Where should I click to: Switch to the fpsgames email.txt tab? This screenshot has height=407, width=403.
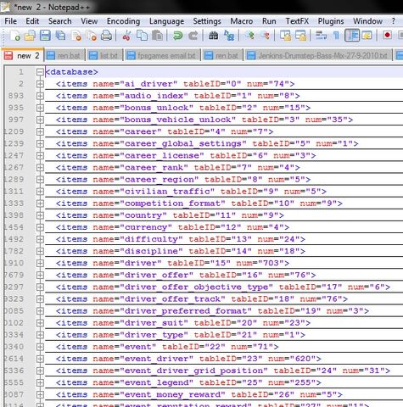[162, 56]
